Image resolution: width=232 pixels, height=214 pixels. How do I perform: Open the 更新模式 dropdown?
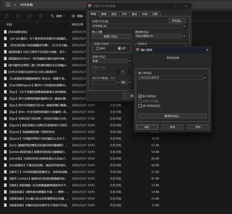184,36
